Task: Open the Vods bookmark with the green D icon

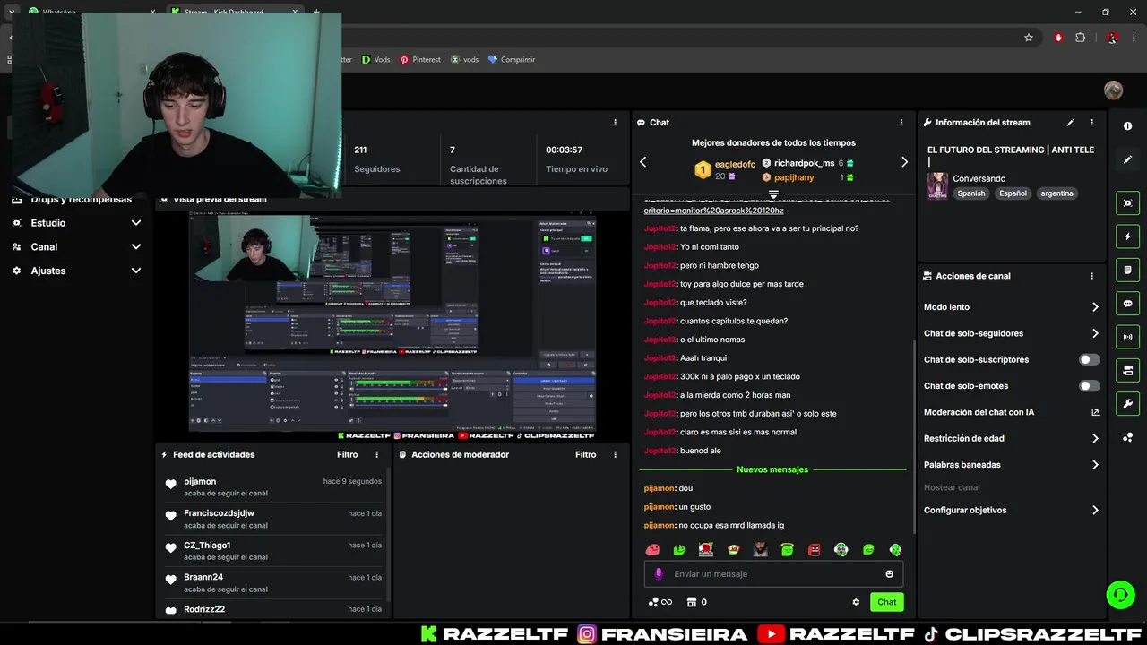Action: [x=376, y=60]
